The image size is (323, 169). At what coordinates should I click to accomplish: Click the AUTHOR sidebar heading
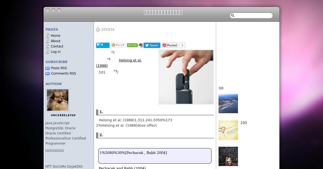click(54, 84)
